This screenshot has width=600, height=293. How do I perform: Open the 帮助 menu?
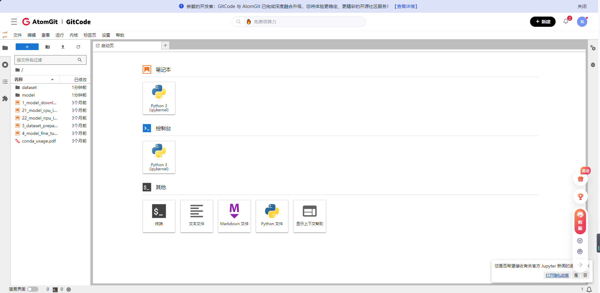pyautogui.click(x=120, y=35)
